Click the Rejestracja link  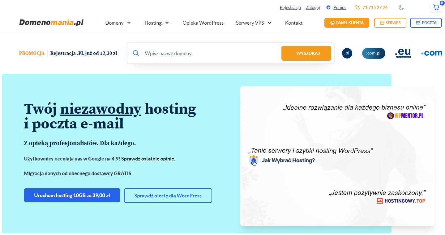coord(290,7)
